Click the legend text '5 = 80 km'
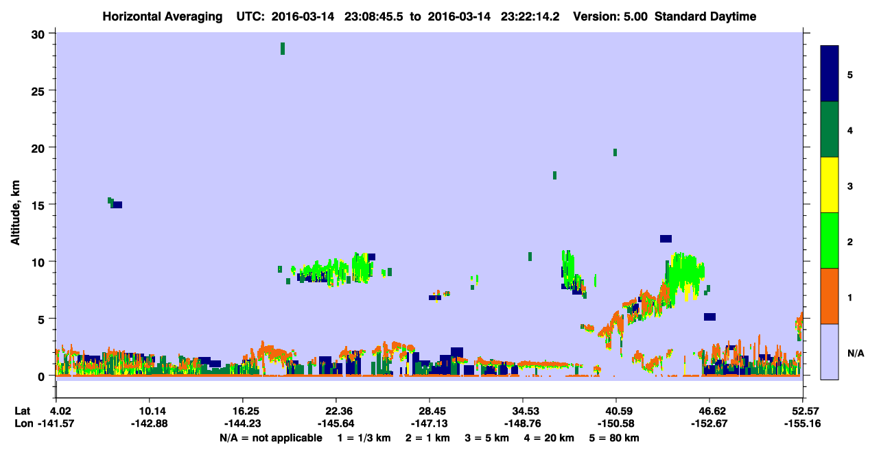The height and width of the screenshot is (457, 892). pyautogui.click(x=615, y=438)
